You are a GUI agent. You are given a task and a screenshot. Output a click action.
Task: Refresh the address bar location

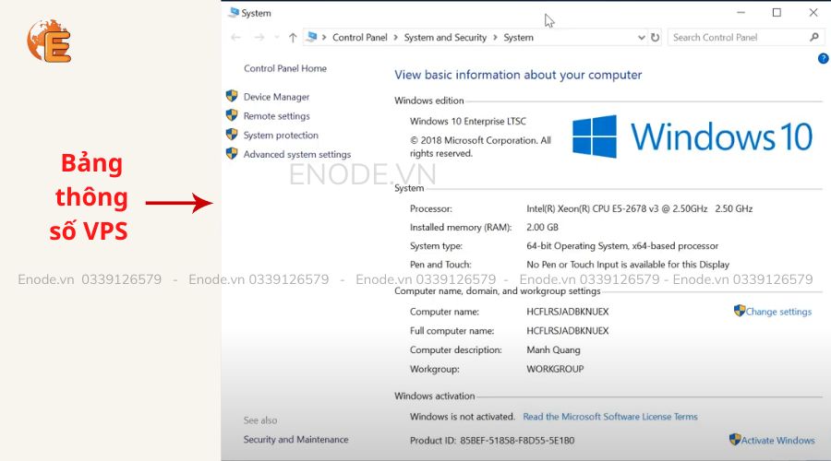point(656,38)
